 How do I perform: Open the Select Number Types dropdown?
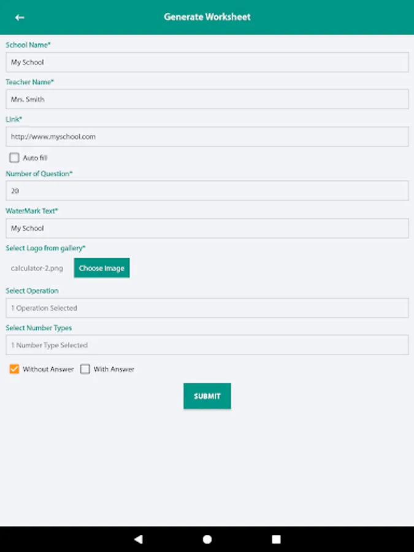click(207, 345)
